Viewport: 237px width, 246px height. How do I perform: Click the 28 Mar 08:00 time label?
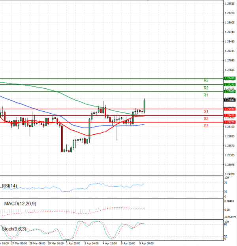click(x=37, y=244)
